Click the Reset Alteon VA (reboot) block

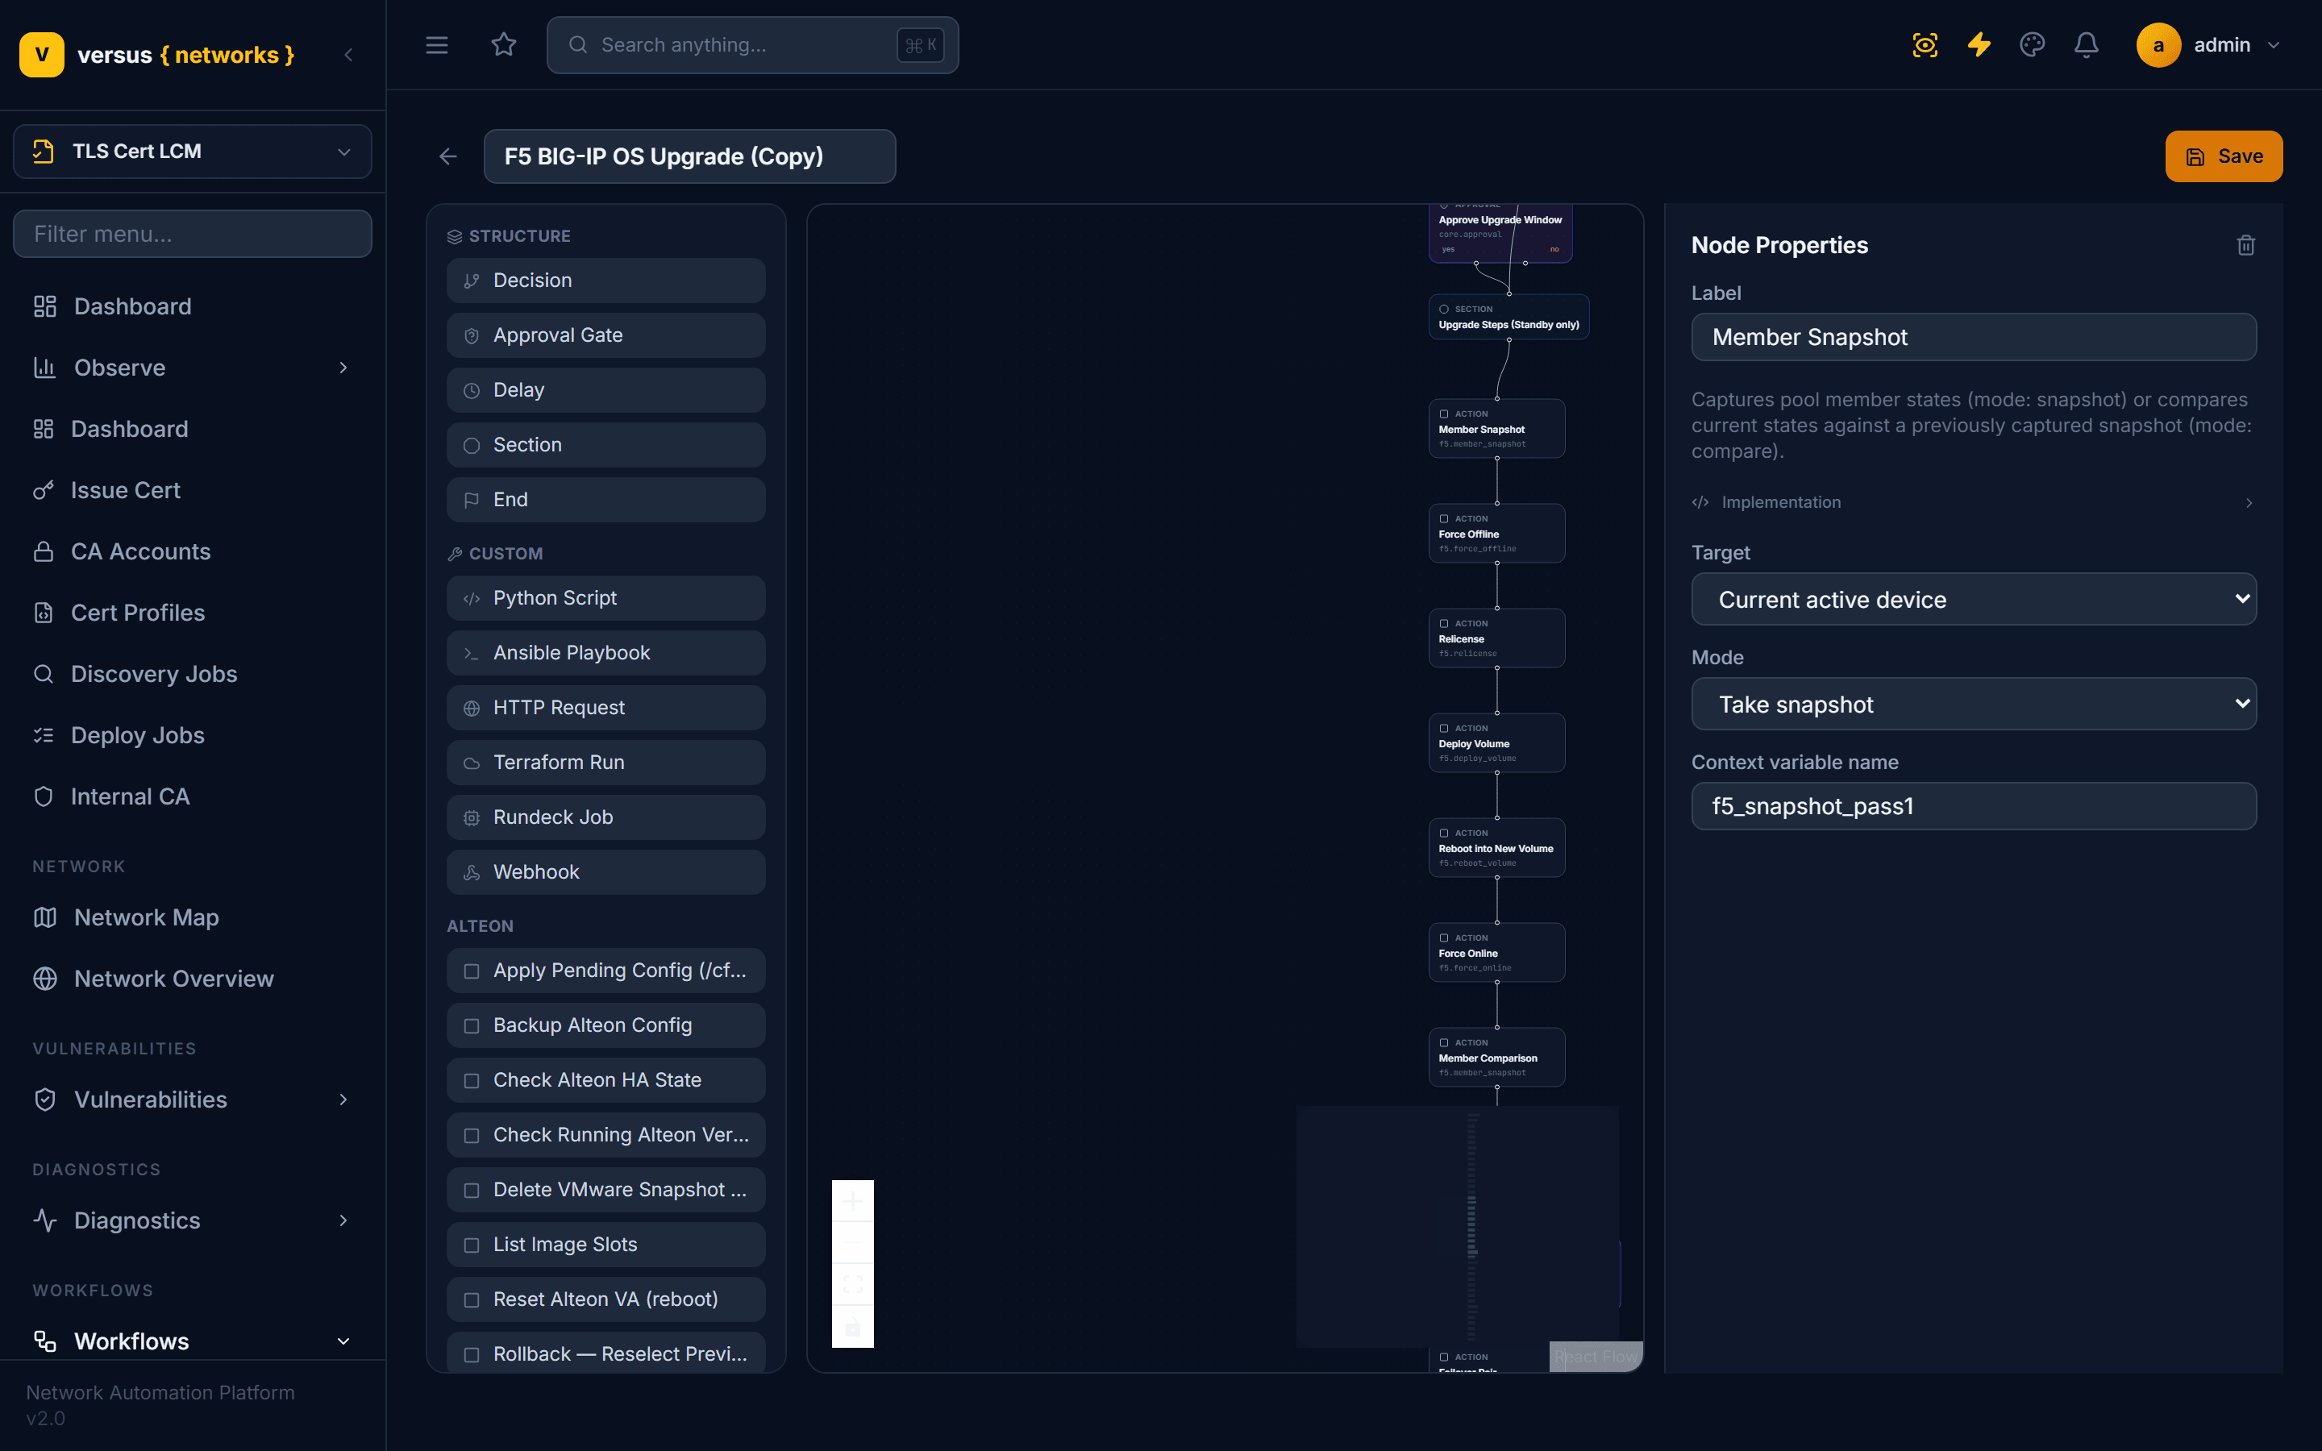pyautogui.click(x=605, y=1299)
